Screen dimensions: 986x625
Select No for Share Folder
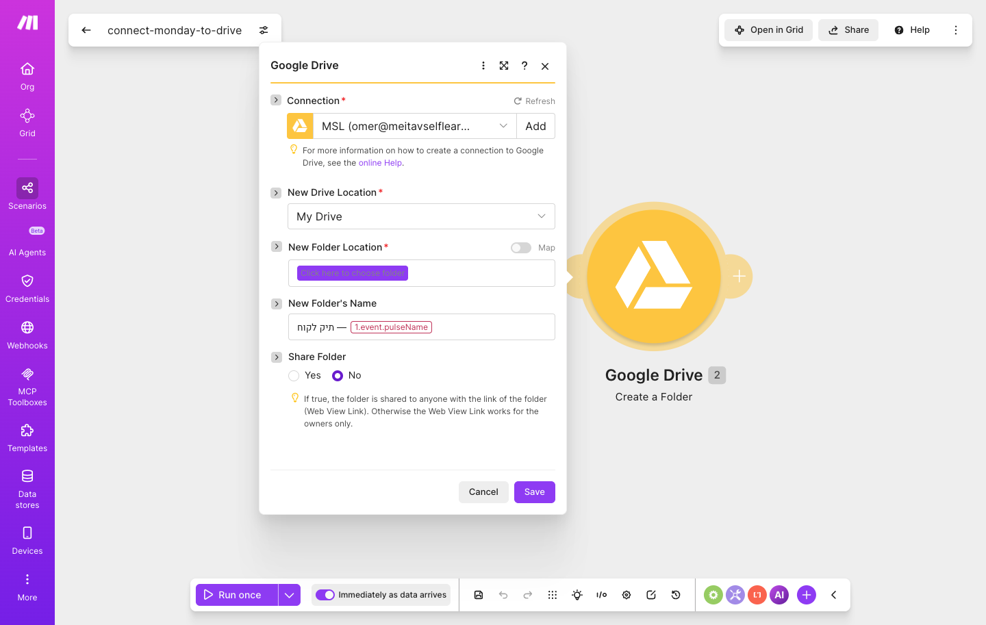[338, 376]
